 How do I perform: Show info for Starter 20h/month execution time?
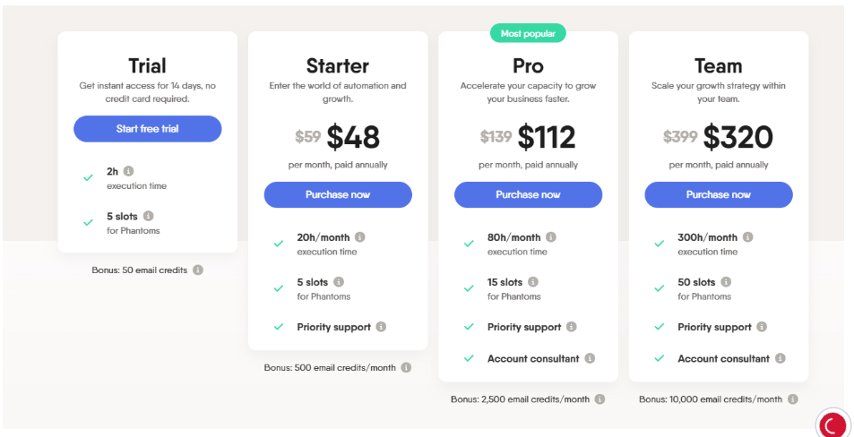360,237
